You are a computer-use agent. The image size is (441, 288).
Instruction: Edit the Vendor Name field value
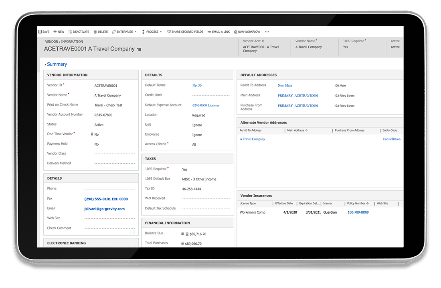click(x=108, y=96)
